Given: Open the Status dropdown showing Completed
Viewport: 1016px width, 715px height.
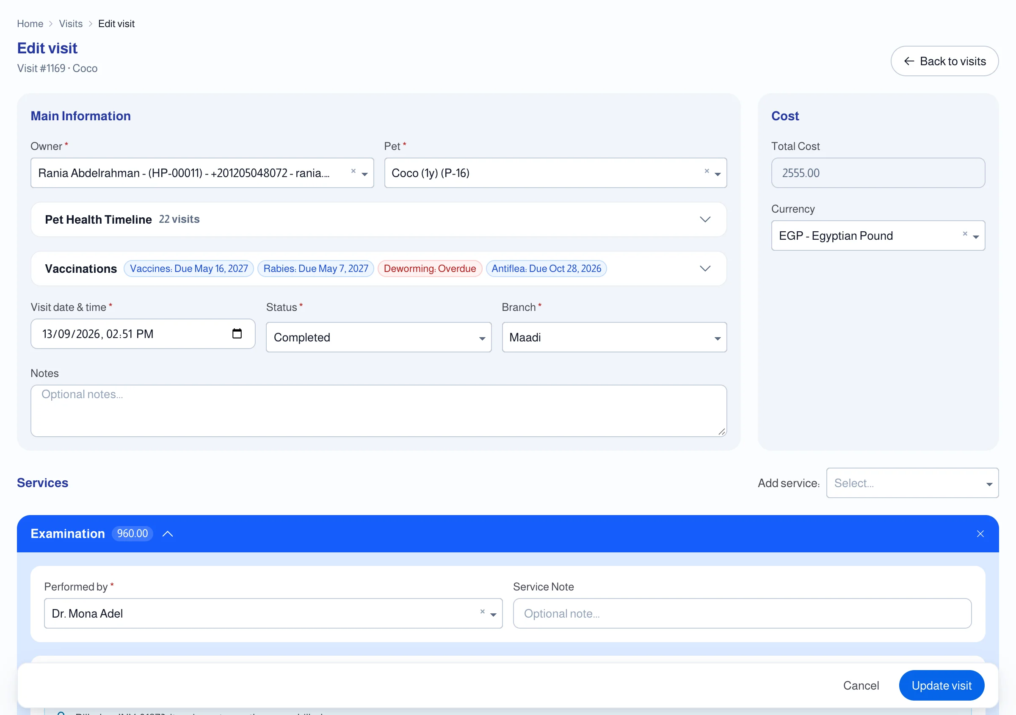Looking at the screenshot, I should click(x=378, y=337).
